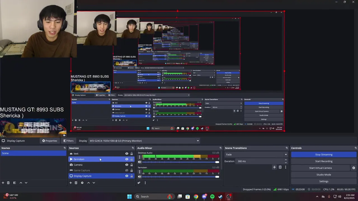Toggle lock on the farmsken source
The height and width of the screenshot is (201, 358).
[131, 159]
